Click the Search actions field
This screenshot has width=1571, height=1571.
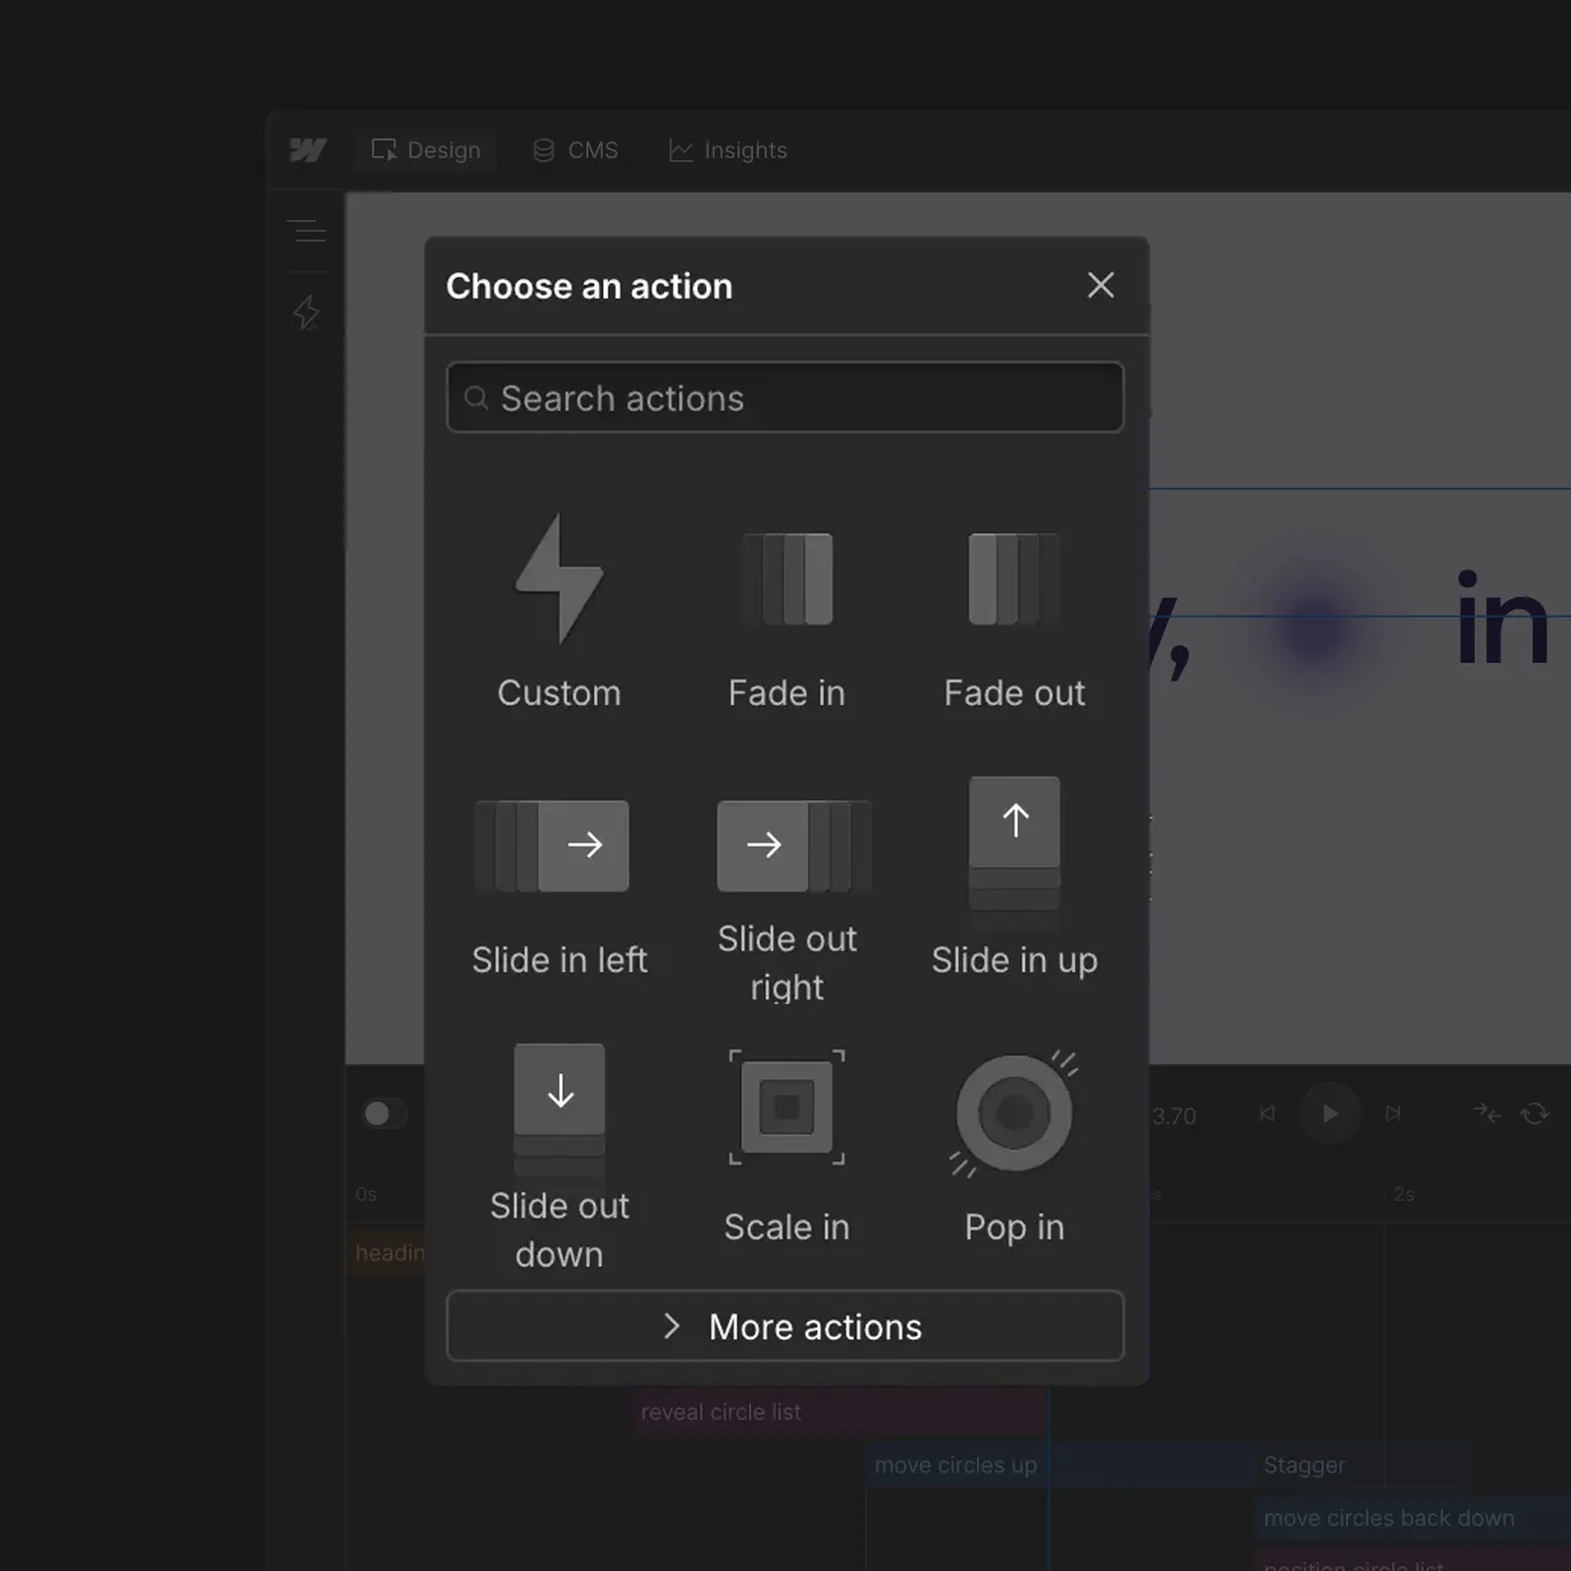[785, 398]
